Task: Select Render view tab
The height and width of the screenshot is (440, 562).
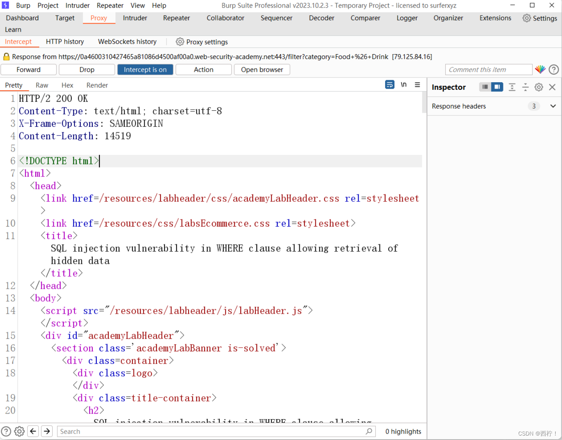Action: 97,85
